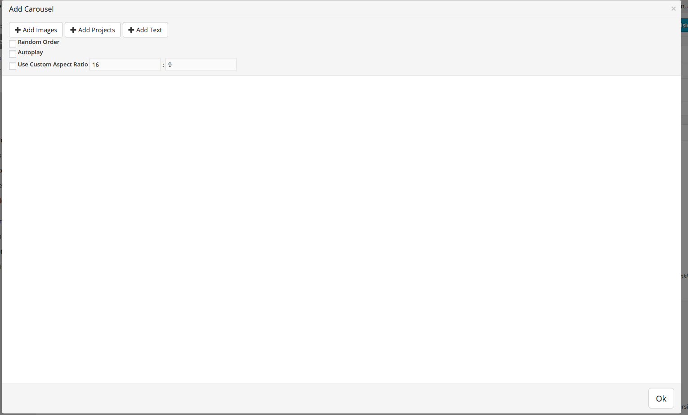Focus the aspect ratio height field showing 9
The width and height of the screenshot is (688, 415).
(x=200, y=65)
